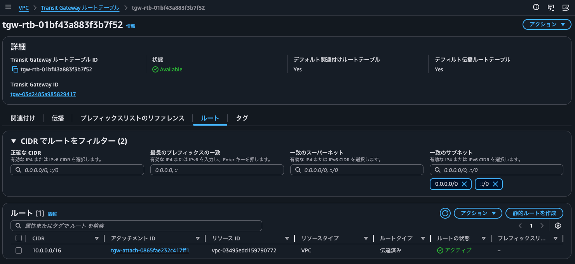575x264 pixels.
Task: Click the 静的ルートを作成 button
Action: 534,213
